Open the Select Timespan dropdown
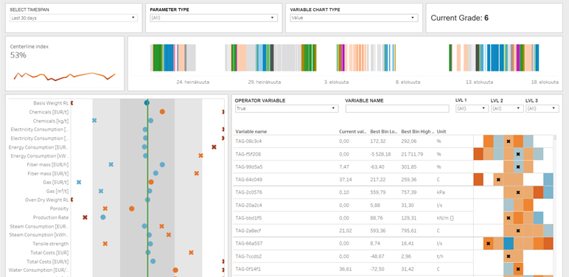569x277 pixels. tap(74, 18)
